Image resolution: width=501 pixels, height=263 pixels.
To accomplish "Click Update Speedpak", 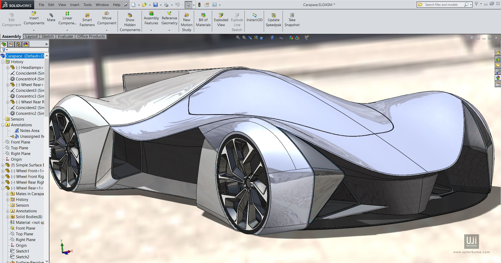I will (273, 20).
